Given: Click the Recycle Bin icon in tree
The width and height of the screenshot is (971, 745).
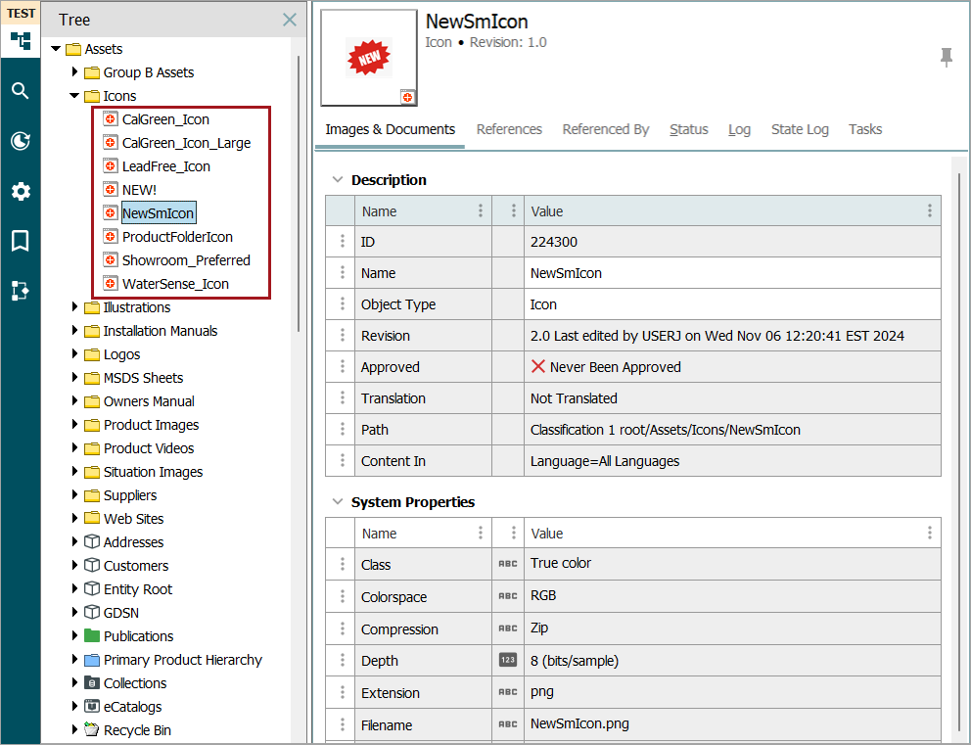Looking at the screenshot, I should [x=92, y=730].
